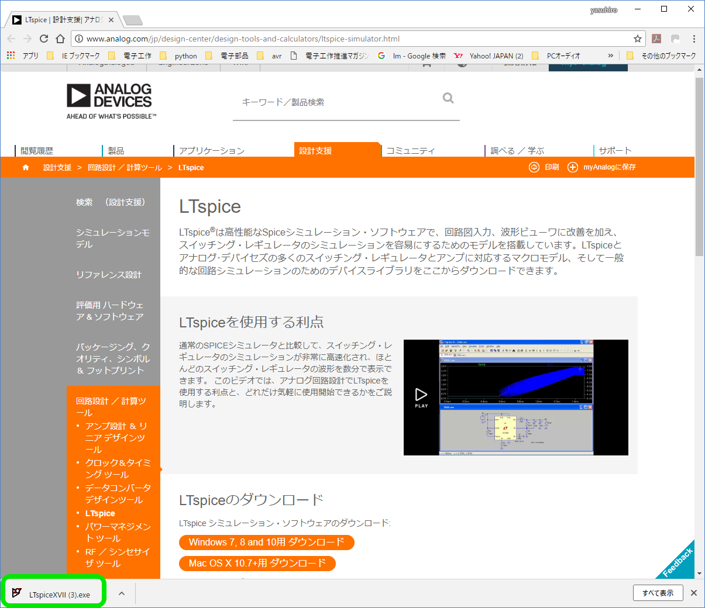
Task: Click the myAnalog save plus icon
Action: pyautogui.click(x=572, y=167)
